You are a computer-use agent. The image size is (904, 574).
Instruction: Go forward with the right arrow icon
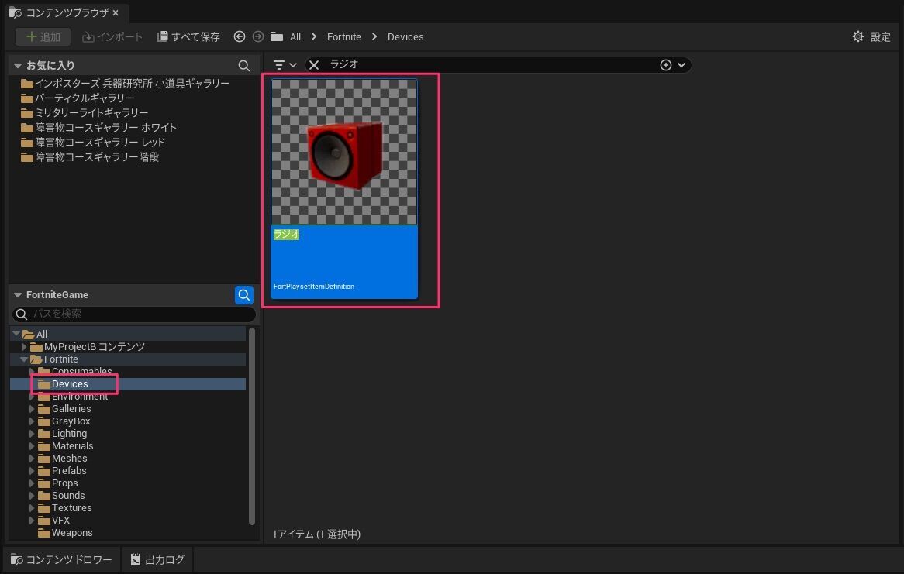tap(258, 36)
